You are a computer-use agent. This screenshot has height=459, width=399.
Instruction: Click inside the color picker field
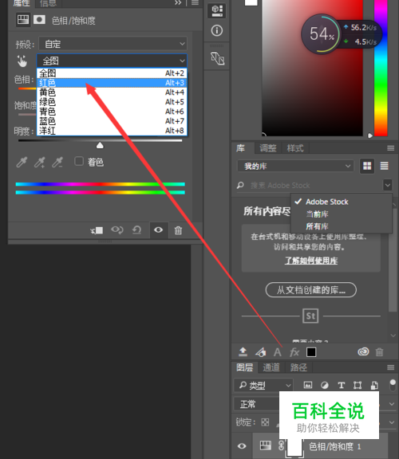312,68
